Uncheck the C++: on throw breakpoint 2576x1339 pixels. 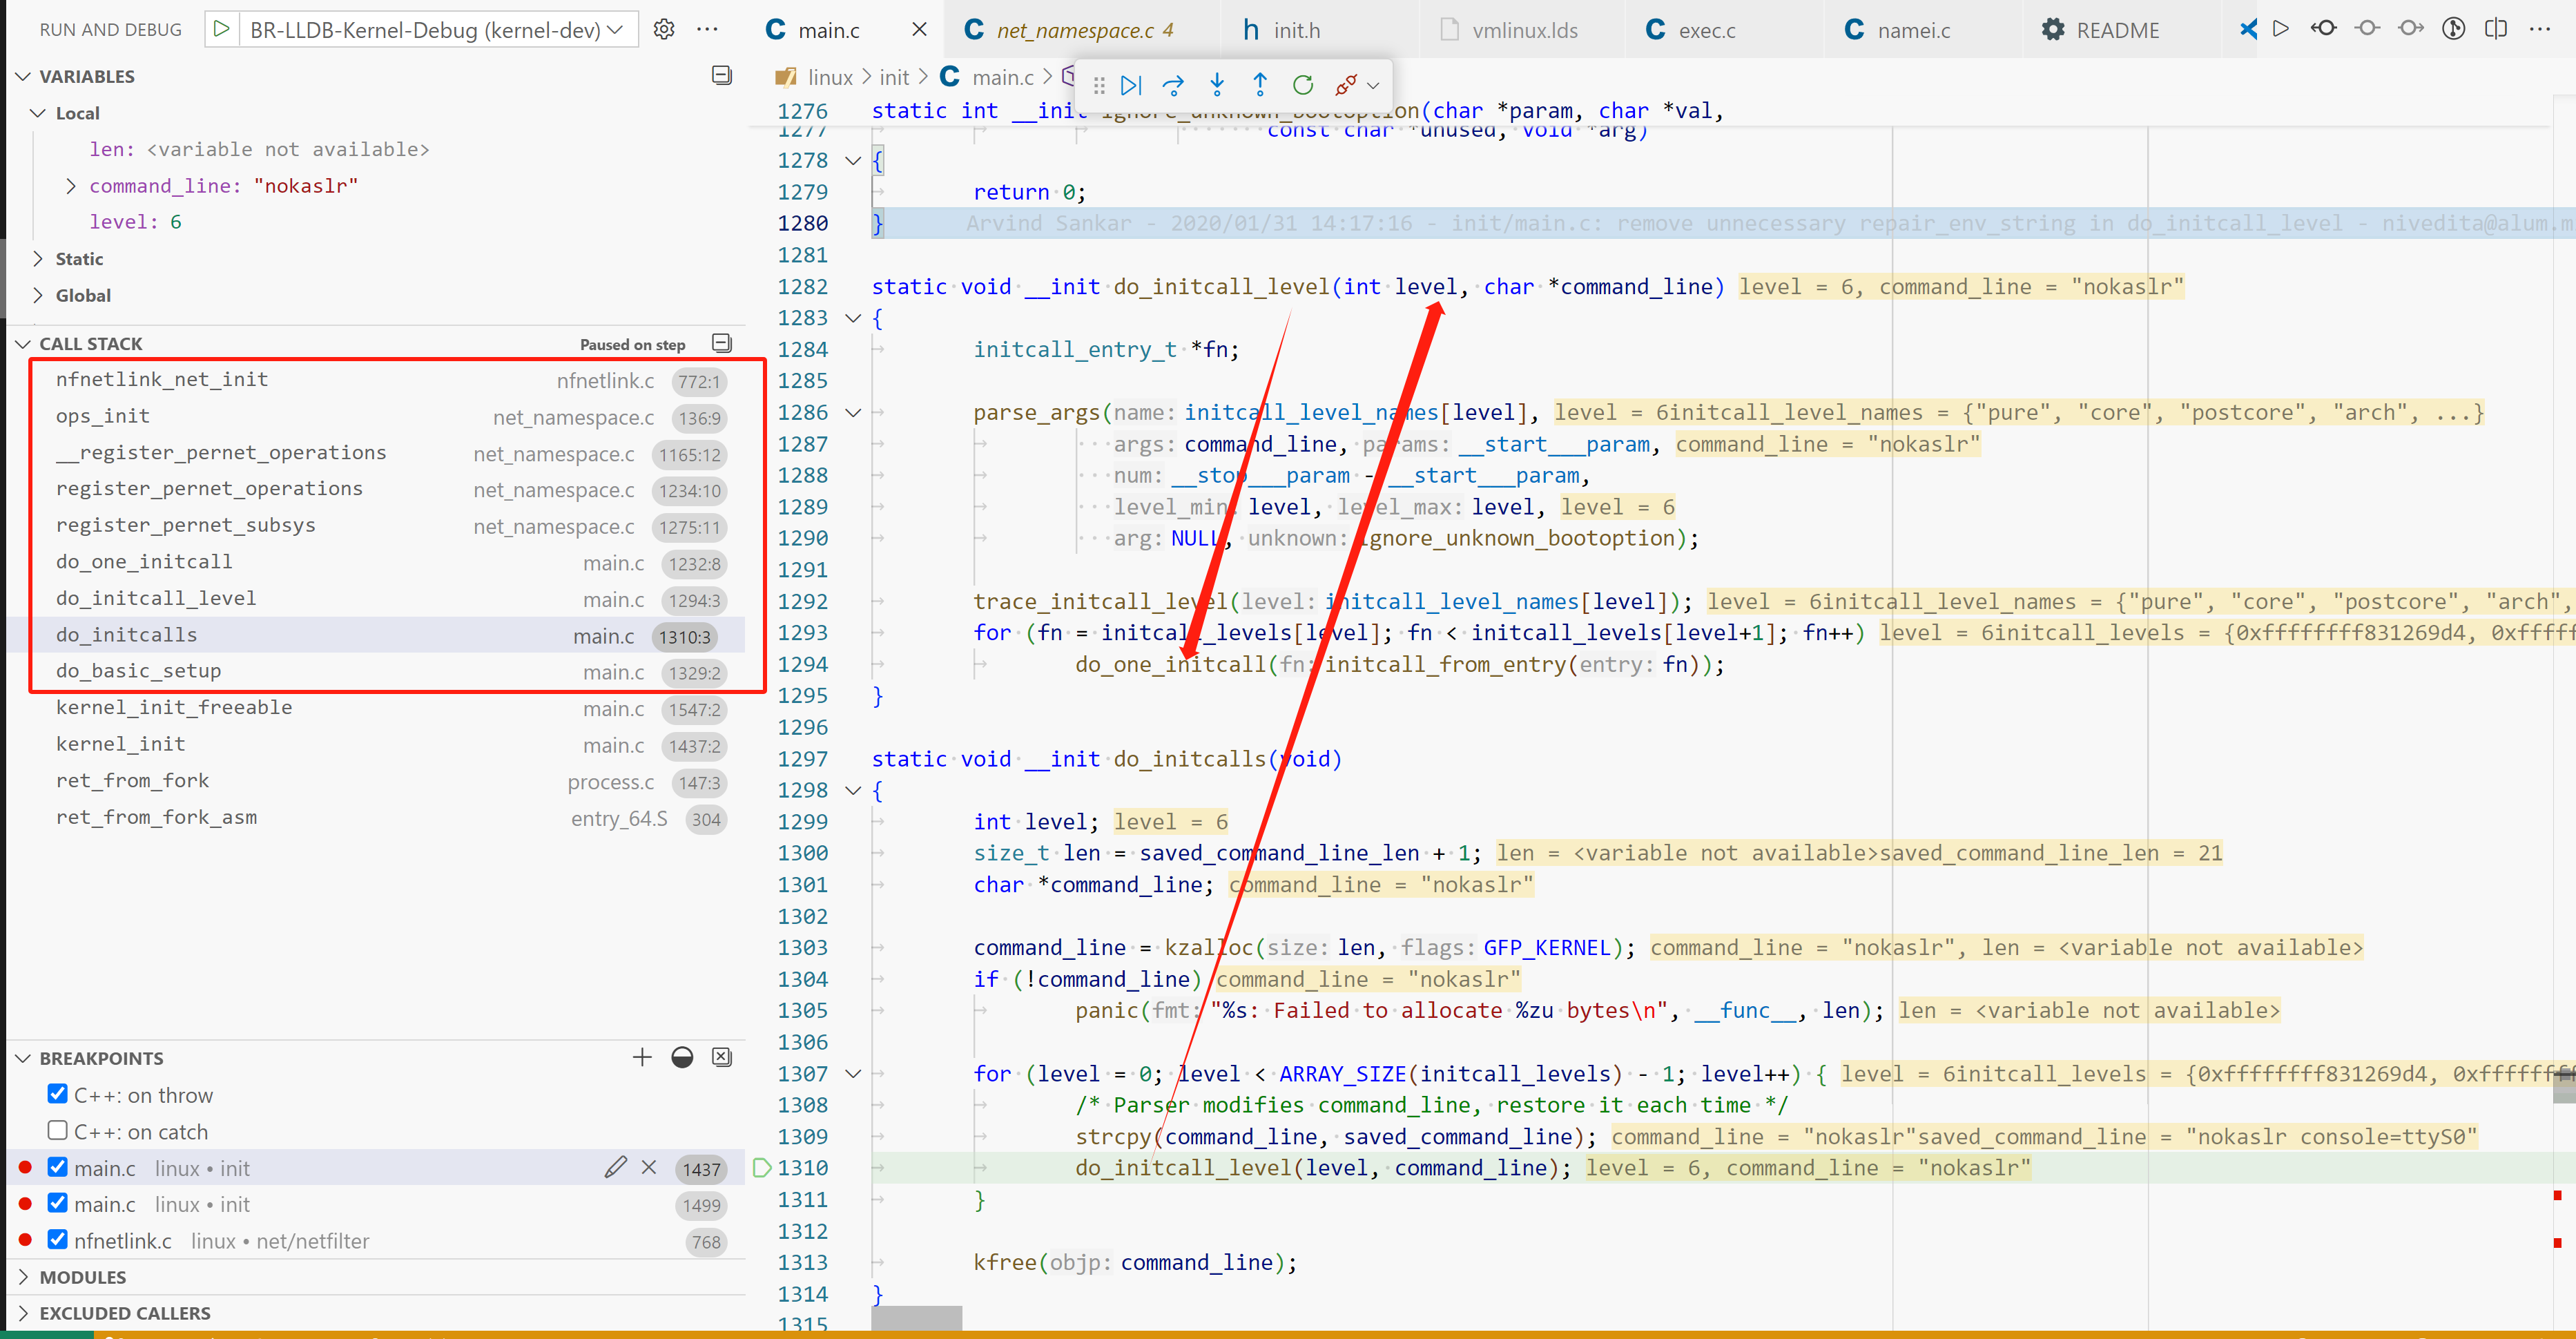(58, 1094)
